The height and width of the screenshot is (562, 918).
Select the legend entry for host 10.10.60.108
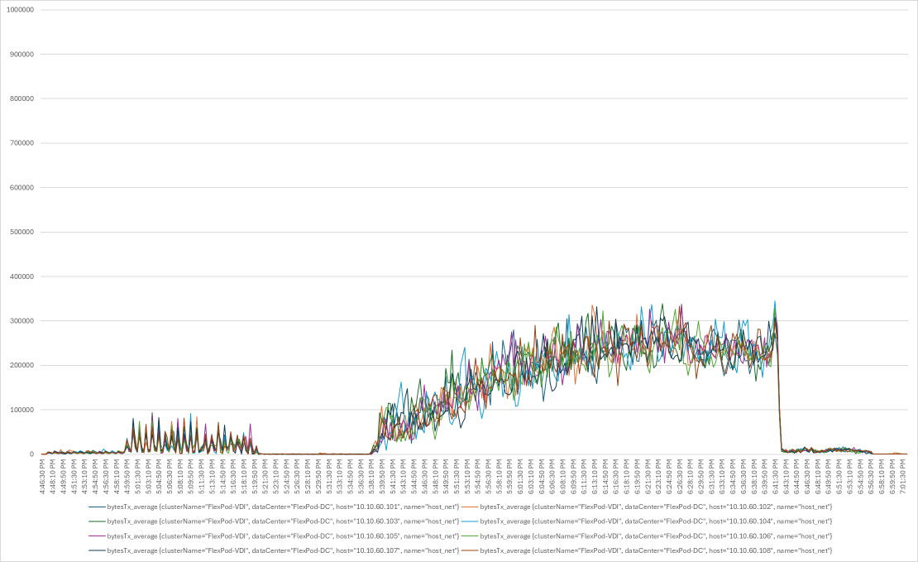pos(647,550)
